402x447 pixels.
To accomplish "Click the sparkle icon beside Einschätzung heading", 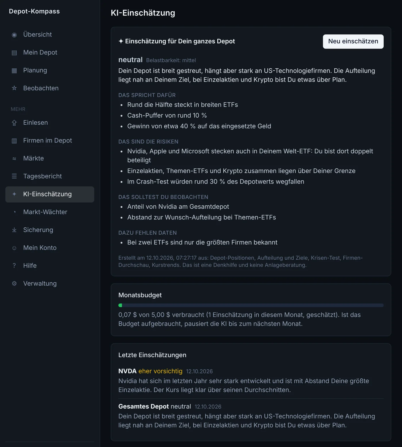I will 121,41.
